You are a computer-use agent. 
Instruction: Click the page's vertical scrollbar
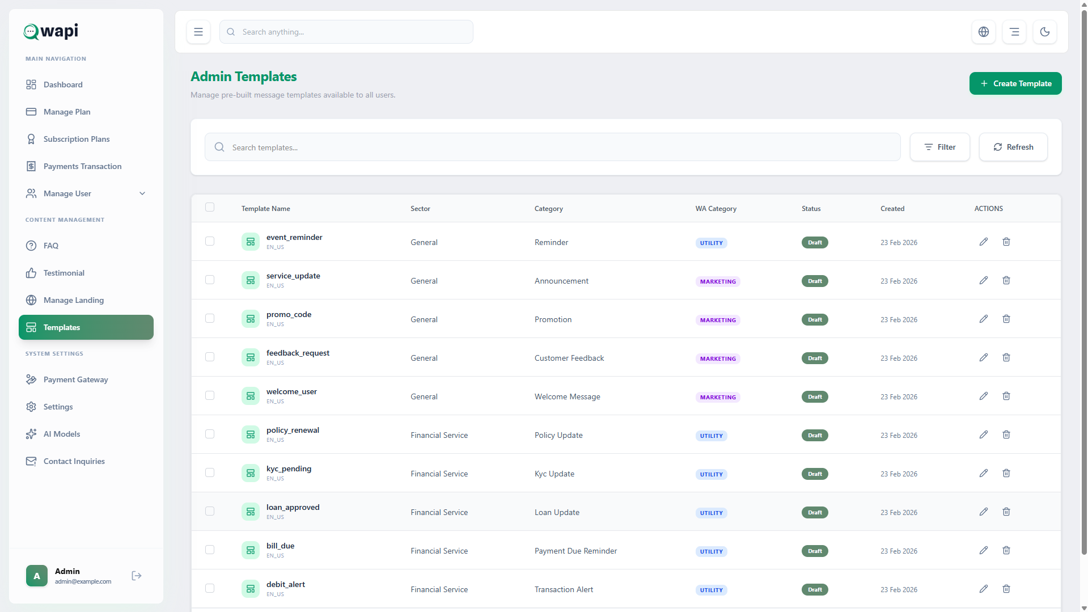[x=1083, y=284]
